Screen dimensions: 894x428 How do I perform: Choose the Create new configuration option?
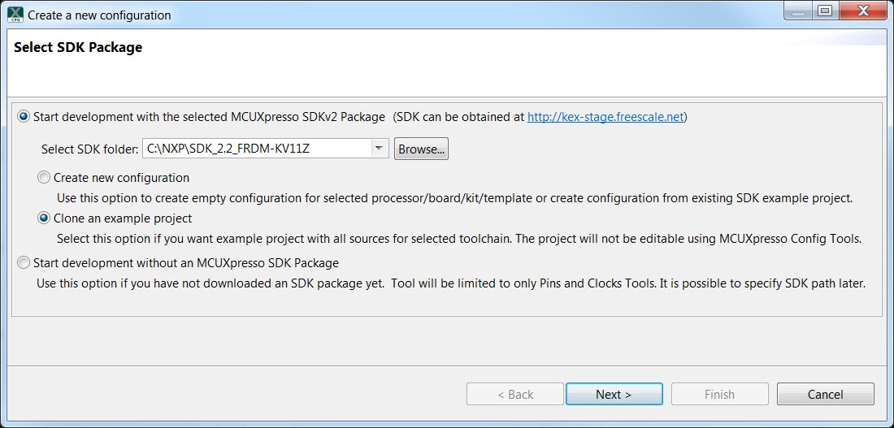pyautogui.click(x=44, y=177)
